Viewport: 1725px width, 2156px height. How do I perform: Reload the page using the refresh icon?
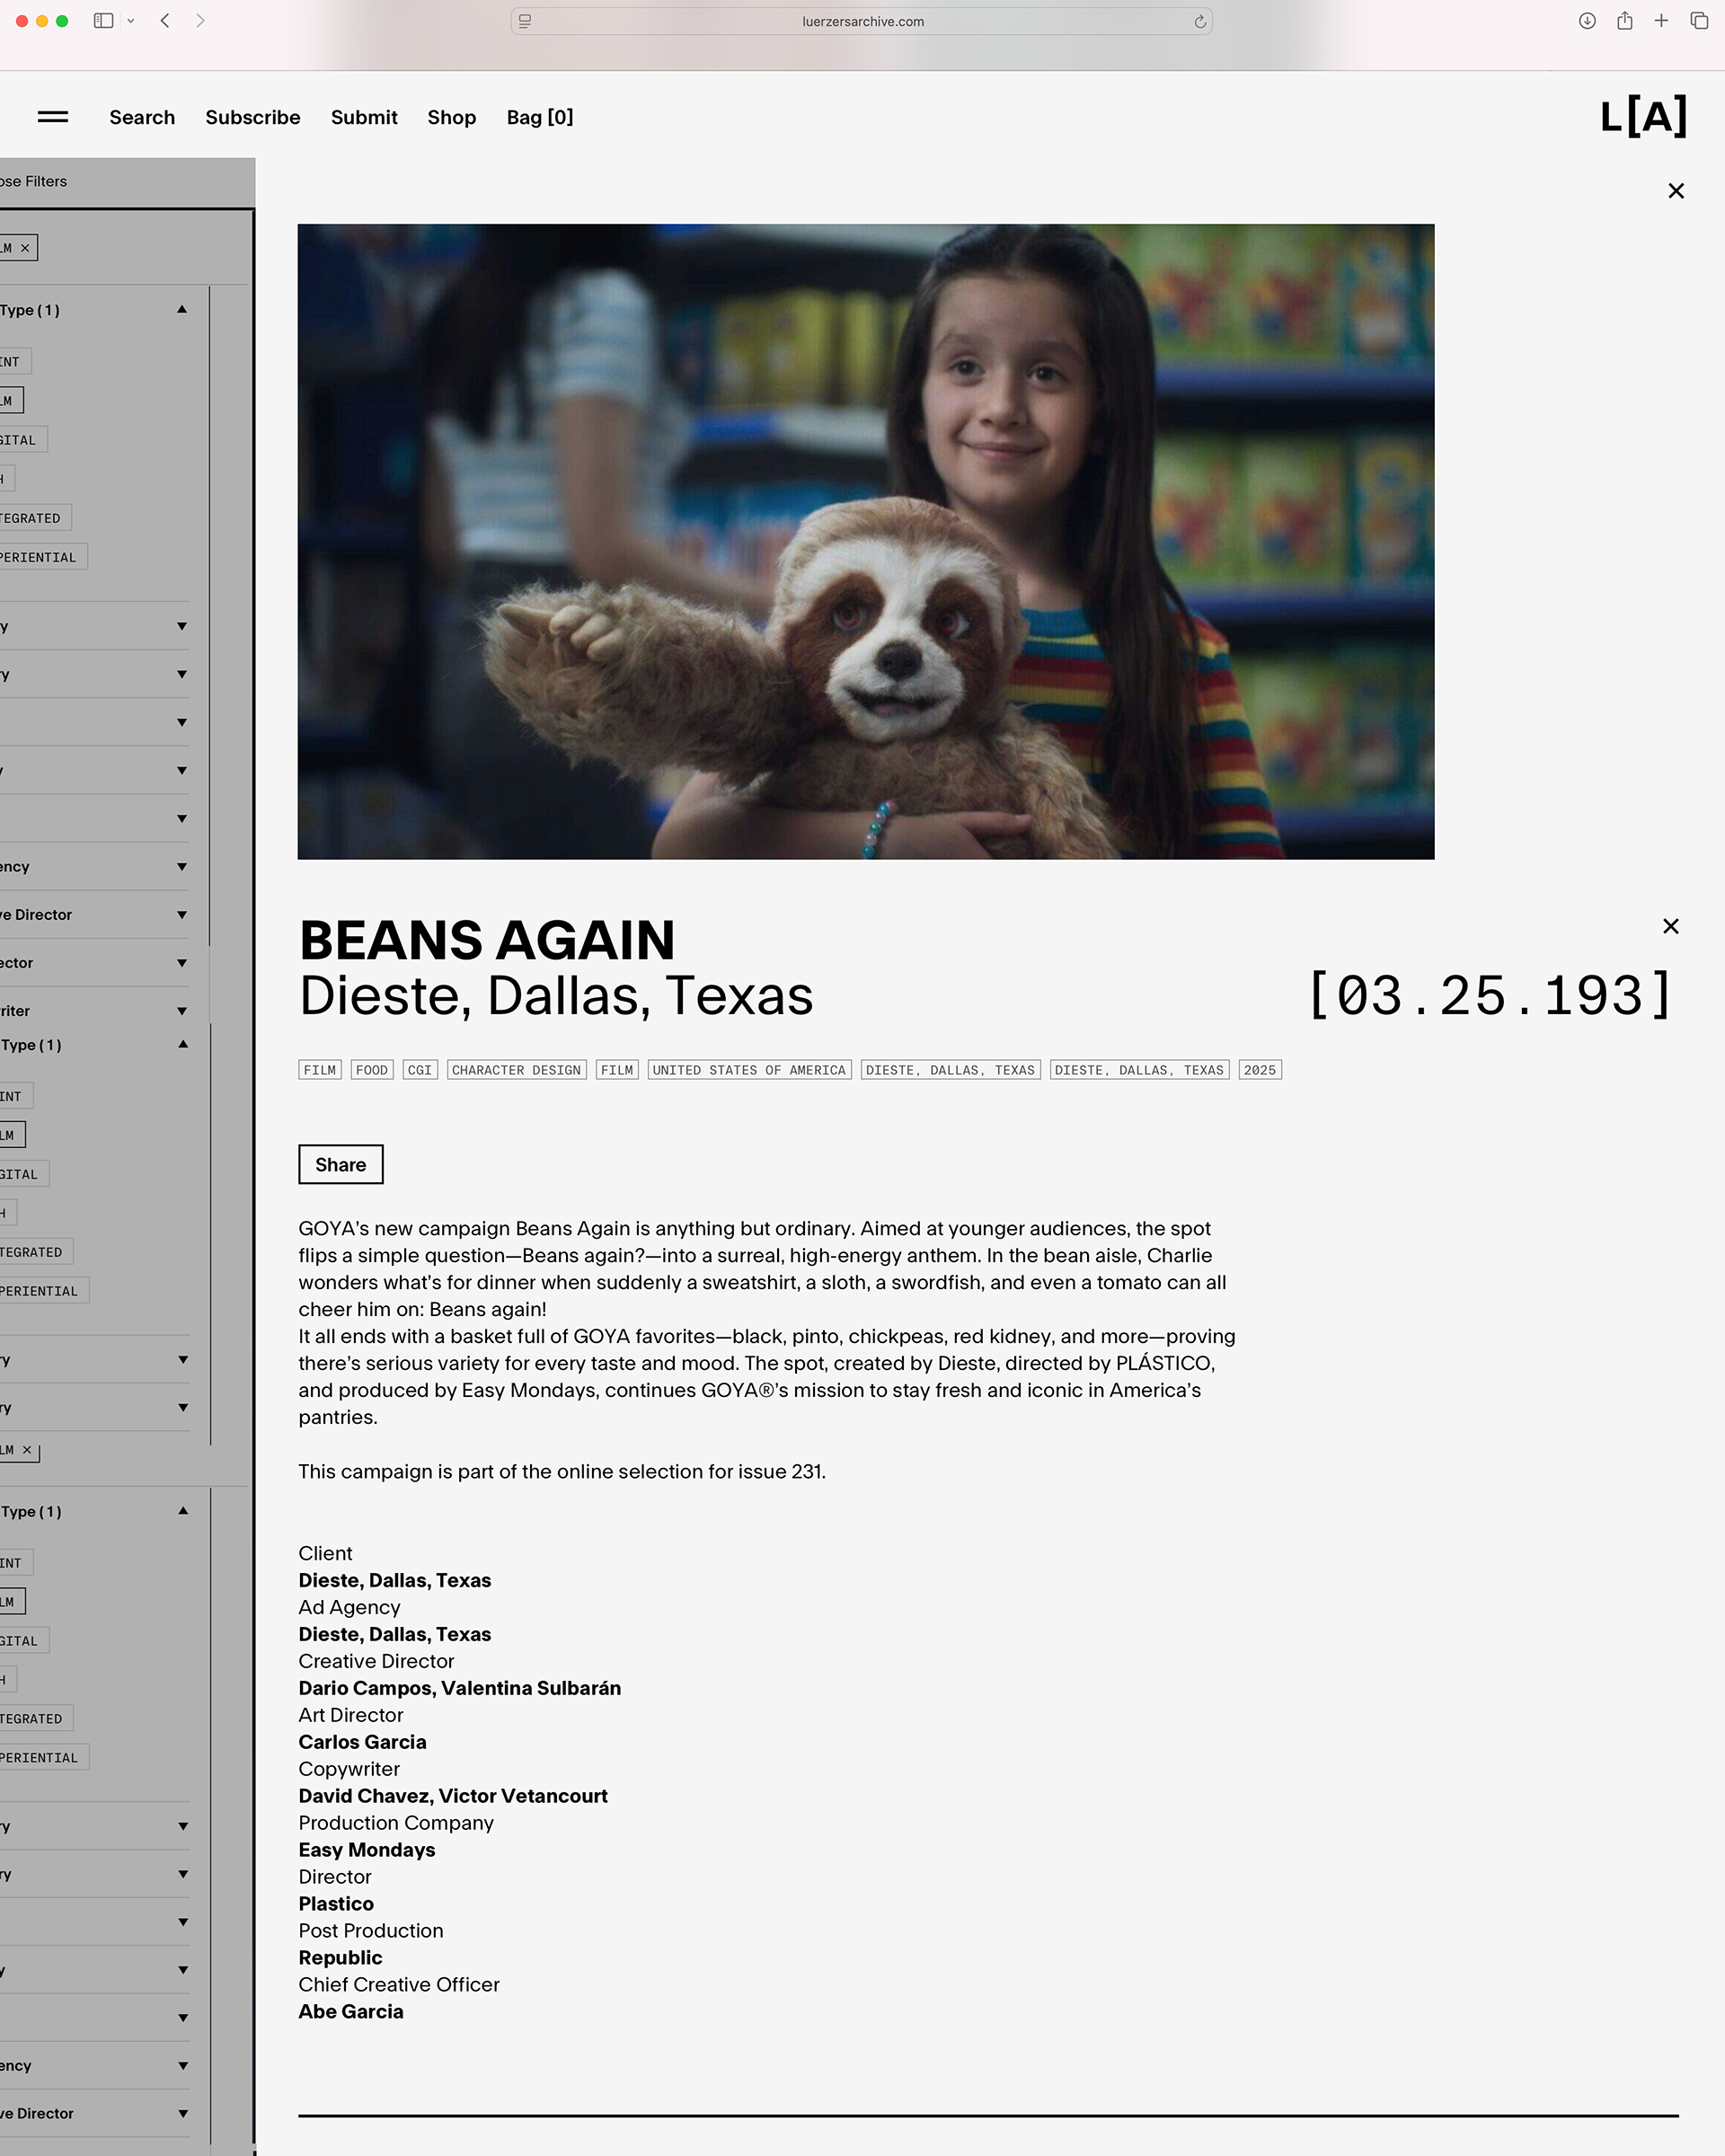[x=1199, y=21]
